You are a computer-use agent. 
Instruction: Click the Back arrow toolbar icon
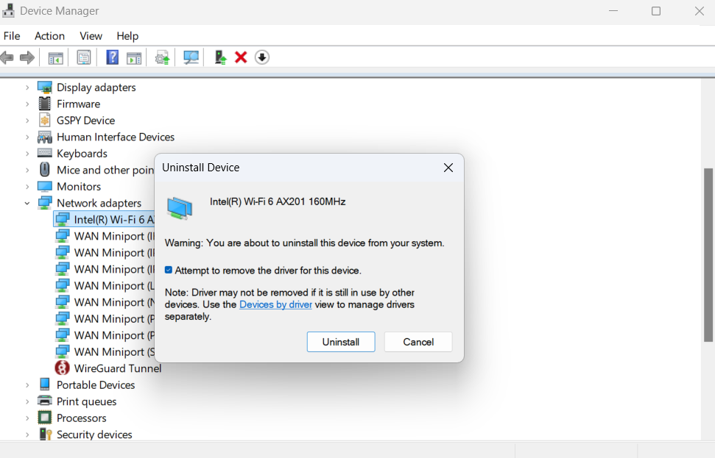coord(7,58)
